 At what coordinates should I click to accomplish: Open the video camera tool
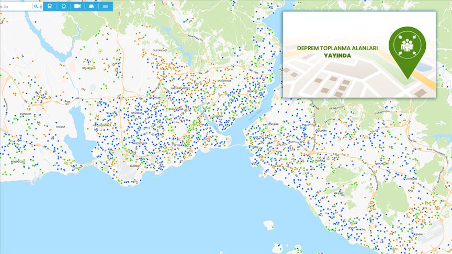tap(77, 6)
